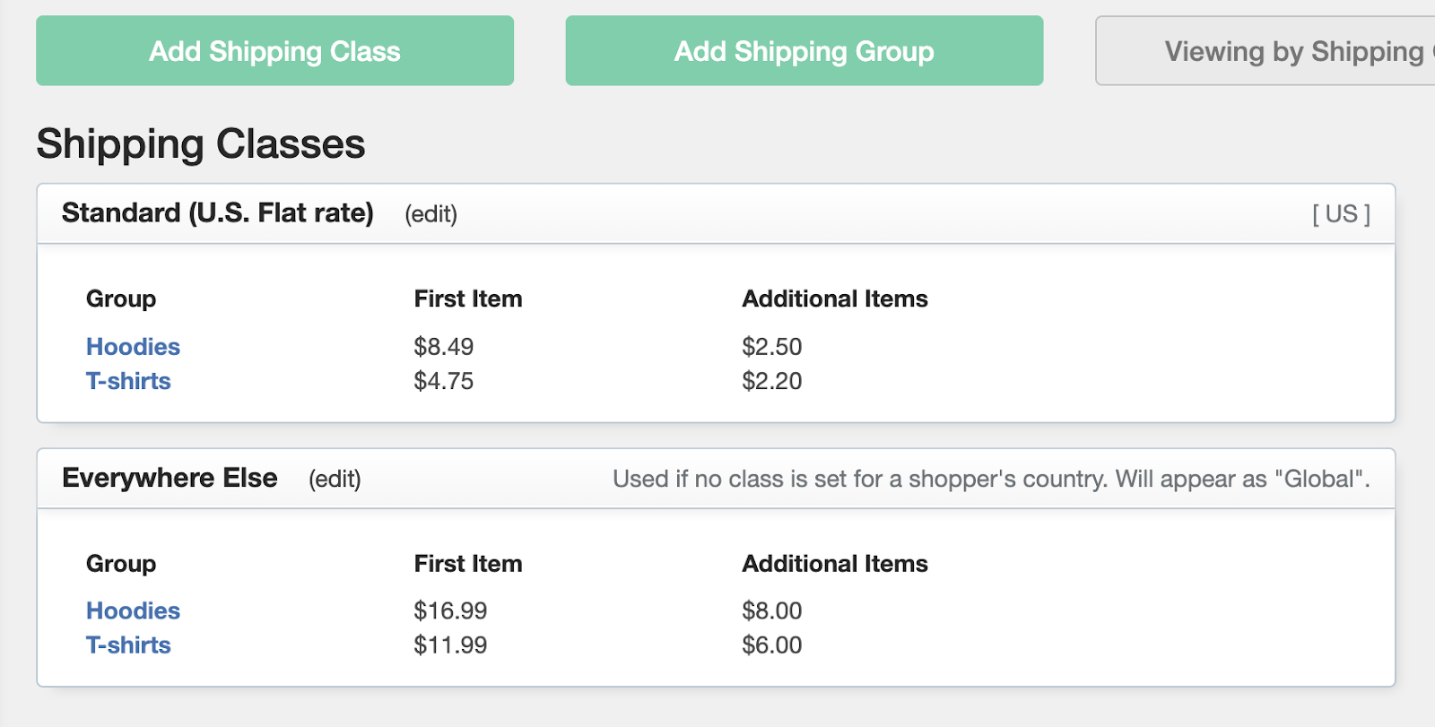Edit the Standard (U.S. Flat rate) shipping class
The height and width of the screenshot is (727, 1435).
pyautogui.click(x=431, y=214)
